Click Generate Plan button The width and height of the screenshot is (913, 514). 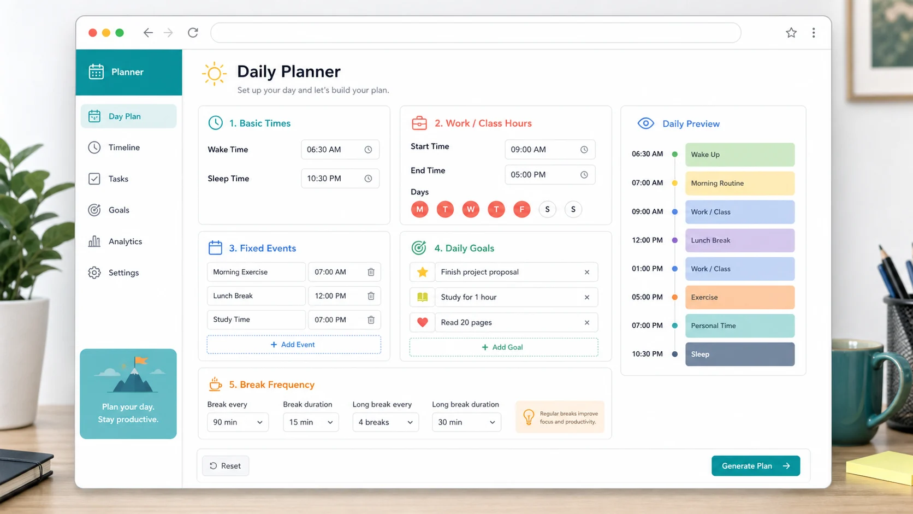pos(756,466)
